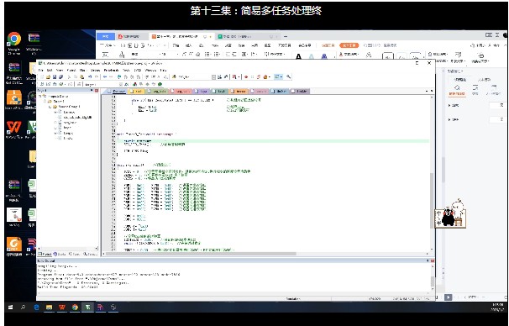This screenshot has height=326, width=509.
Task: Add new WPS tab with plus button
Action: [x=286, y=36]
